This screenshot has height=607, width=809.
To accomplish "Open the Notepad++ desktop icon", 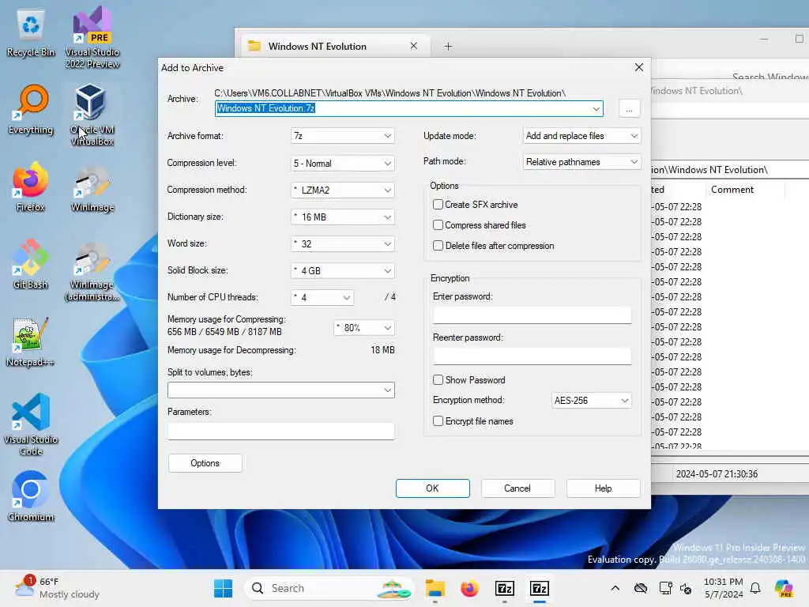I will click(x=31, y=342).
